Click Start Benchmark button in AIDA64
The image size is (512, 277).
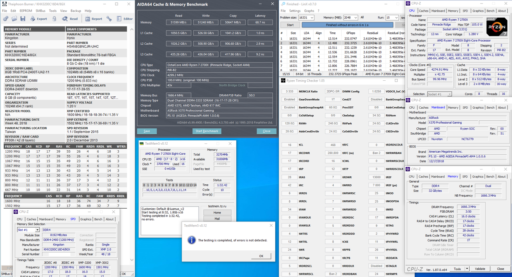click(x=207, y=131)
